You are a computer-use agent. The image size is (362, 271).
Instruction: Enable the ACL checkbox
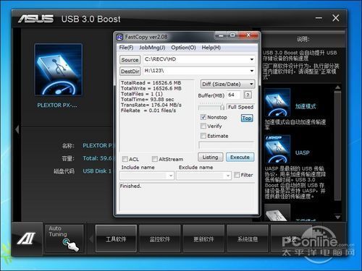click(125, 159)
